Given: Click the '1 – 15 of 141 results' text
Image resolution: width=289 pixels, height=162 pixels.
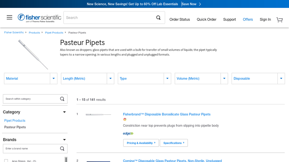Looking at the screenshot, I should click(91, 100).
